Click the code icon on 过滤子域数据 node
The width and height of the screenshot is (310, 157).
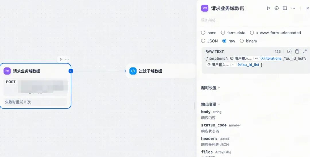point(133,71)
